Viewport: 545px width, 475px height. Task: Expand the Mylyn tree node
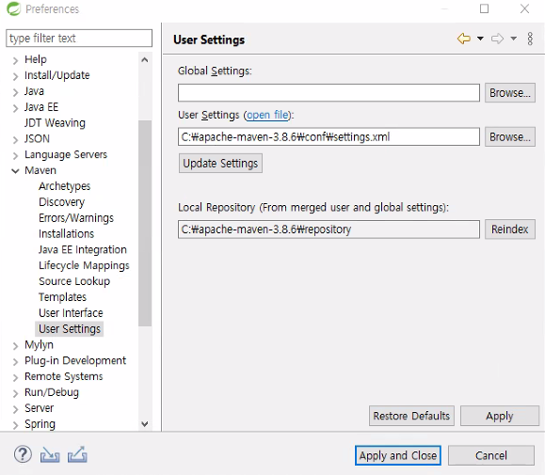[15, 346]
